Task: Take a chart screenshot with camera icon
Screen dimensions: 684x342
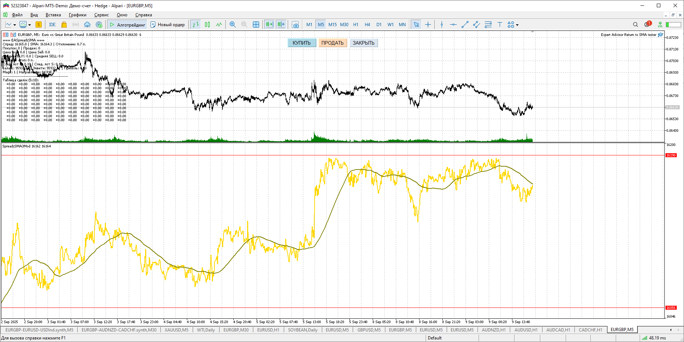Action: [x=295, y=25]
